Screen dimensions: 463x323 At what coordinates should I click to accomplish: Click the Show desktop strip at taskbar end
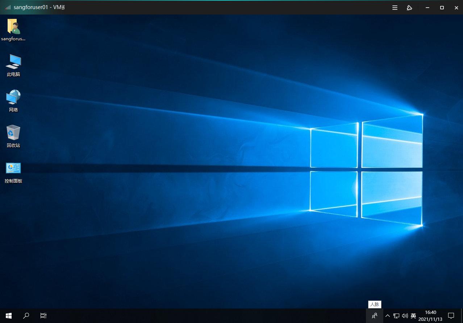(x=462, y=316)
